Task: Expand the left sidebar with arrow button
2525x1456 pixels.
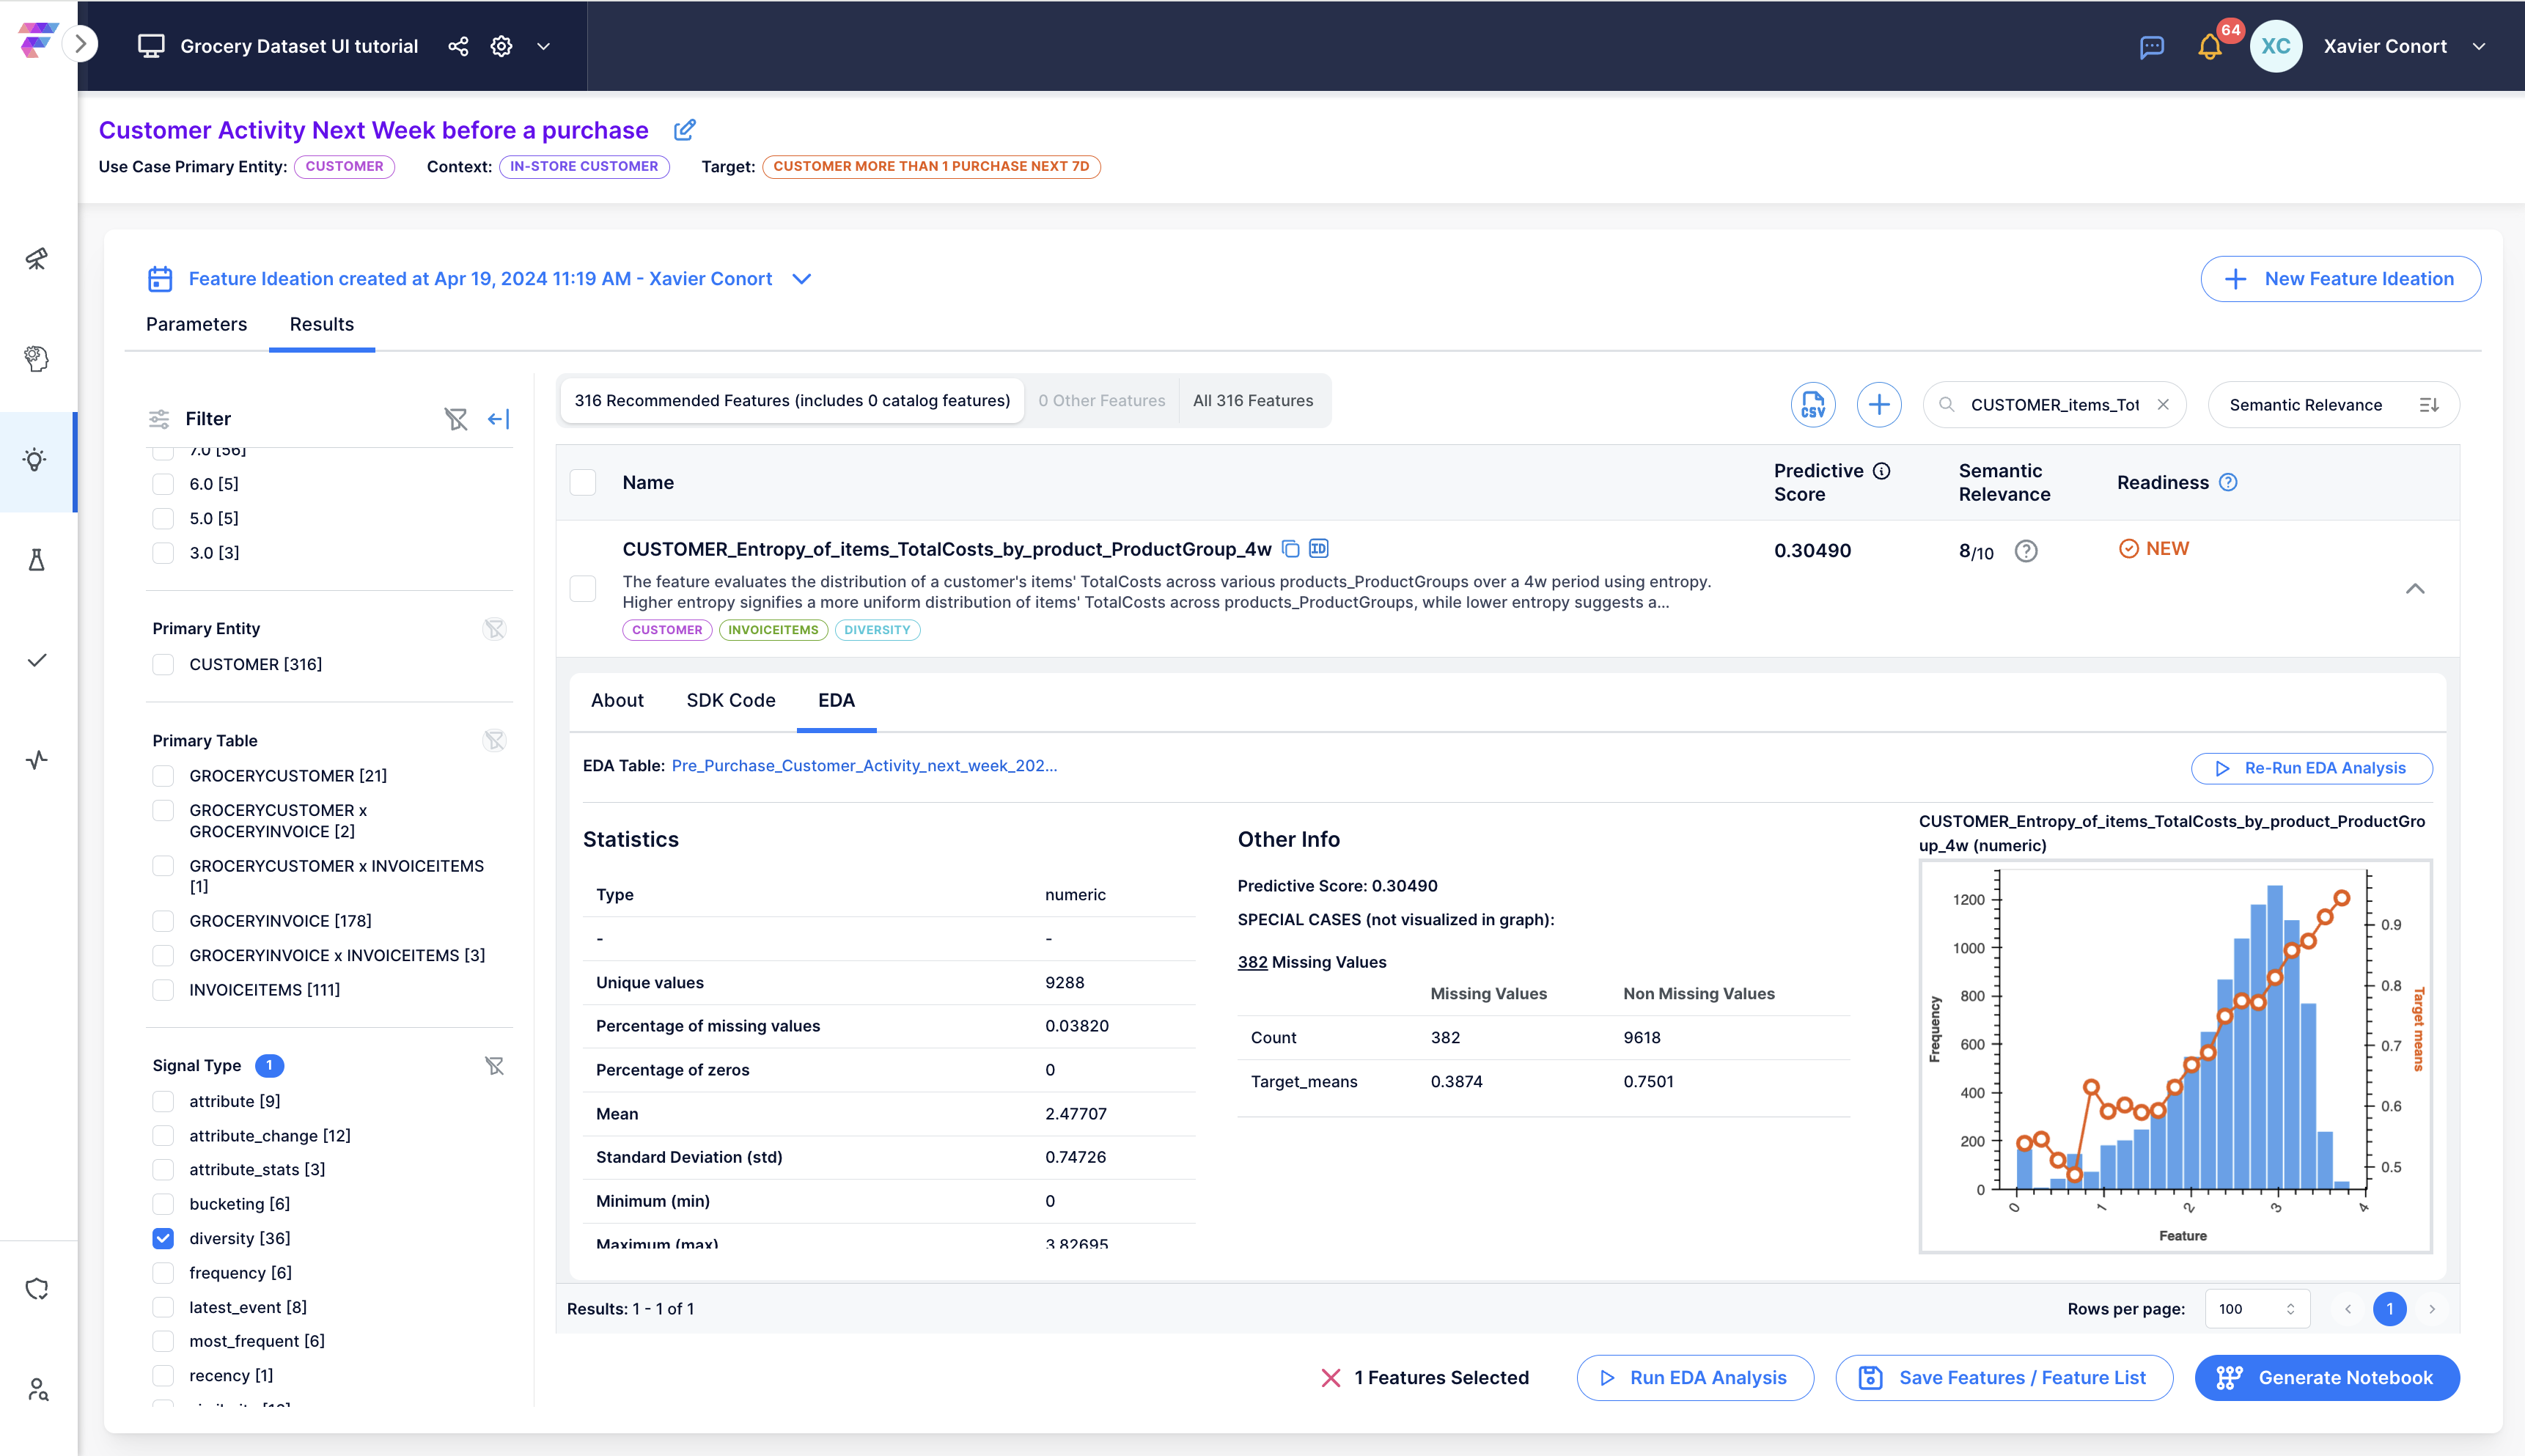Action: coord(81,44)
